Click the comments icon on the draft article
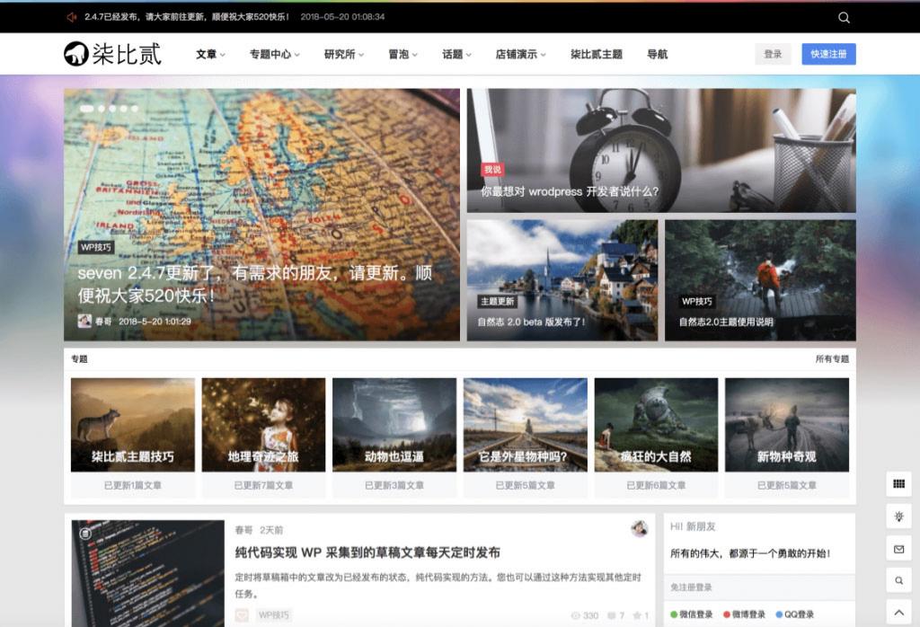The height and width of the screenshot is (627, 920). point(612,614)
